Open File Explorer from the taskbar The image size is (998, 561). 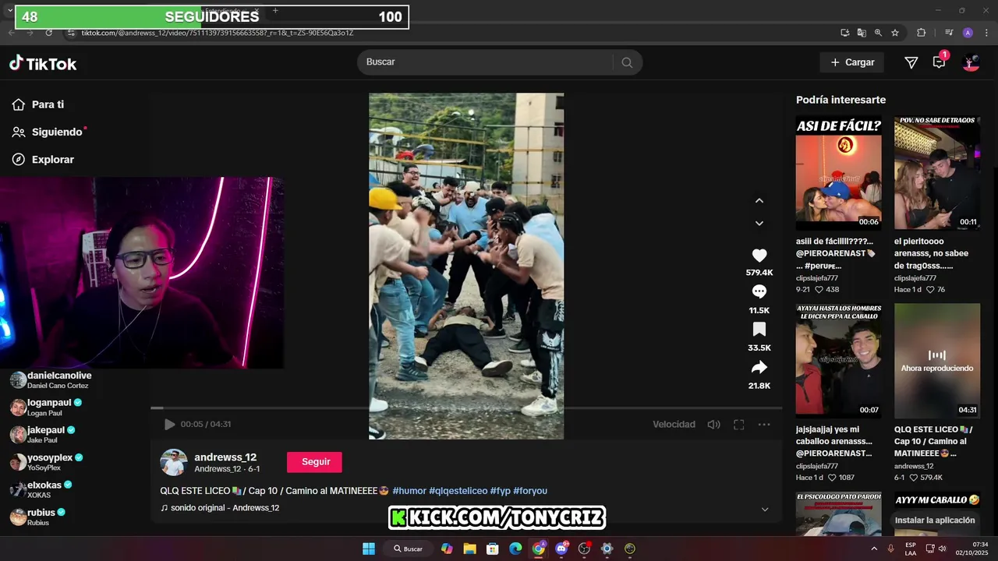(469, 549)
